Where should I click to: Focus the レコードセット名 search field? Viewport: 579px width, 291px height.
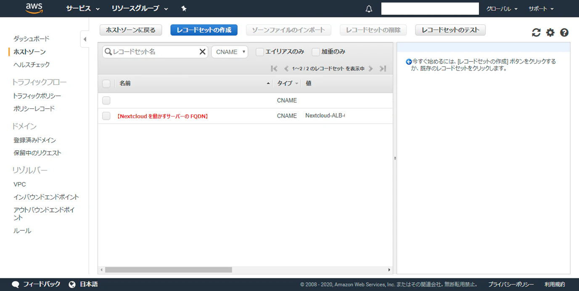[x=155, y=52]
